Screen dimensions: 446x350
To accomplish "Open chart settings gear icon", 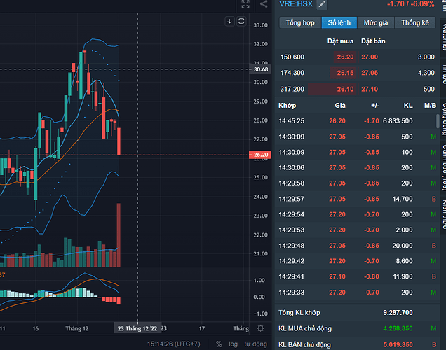I will (x=261, y=328).
